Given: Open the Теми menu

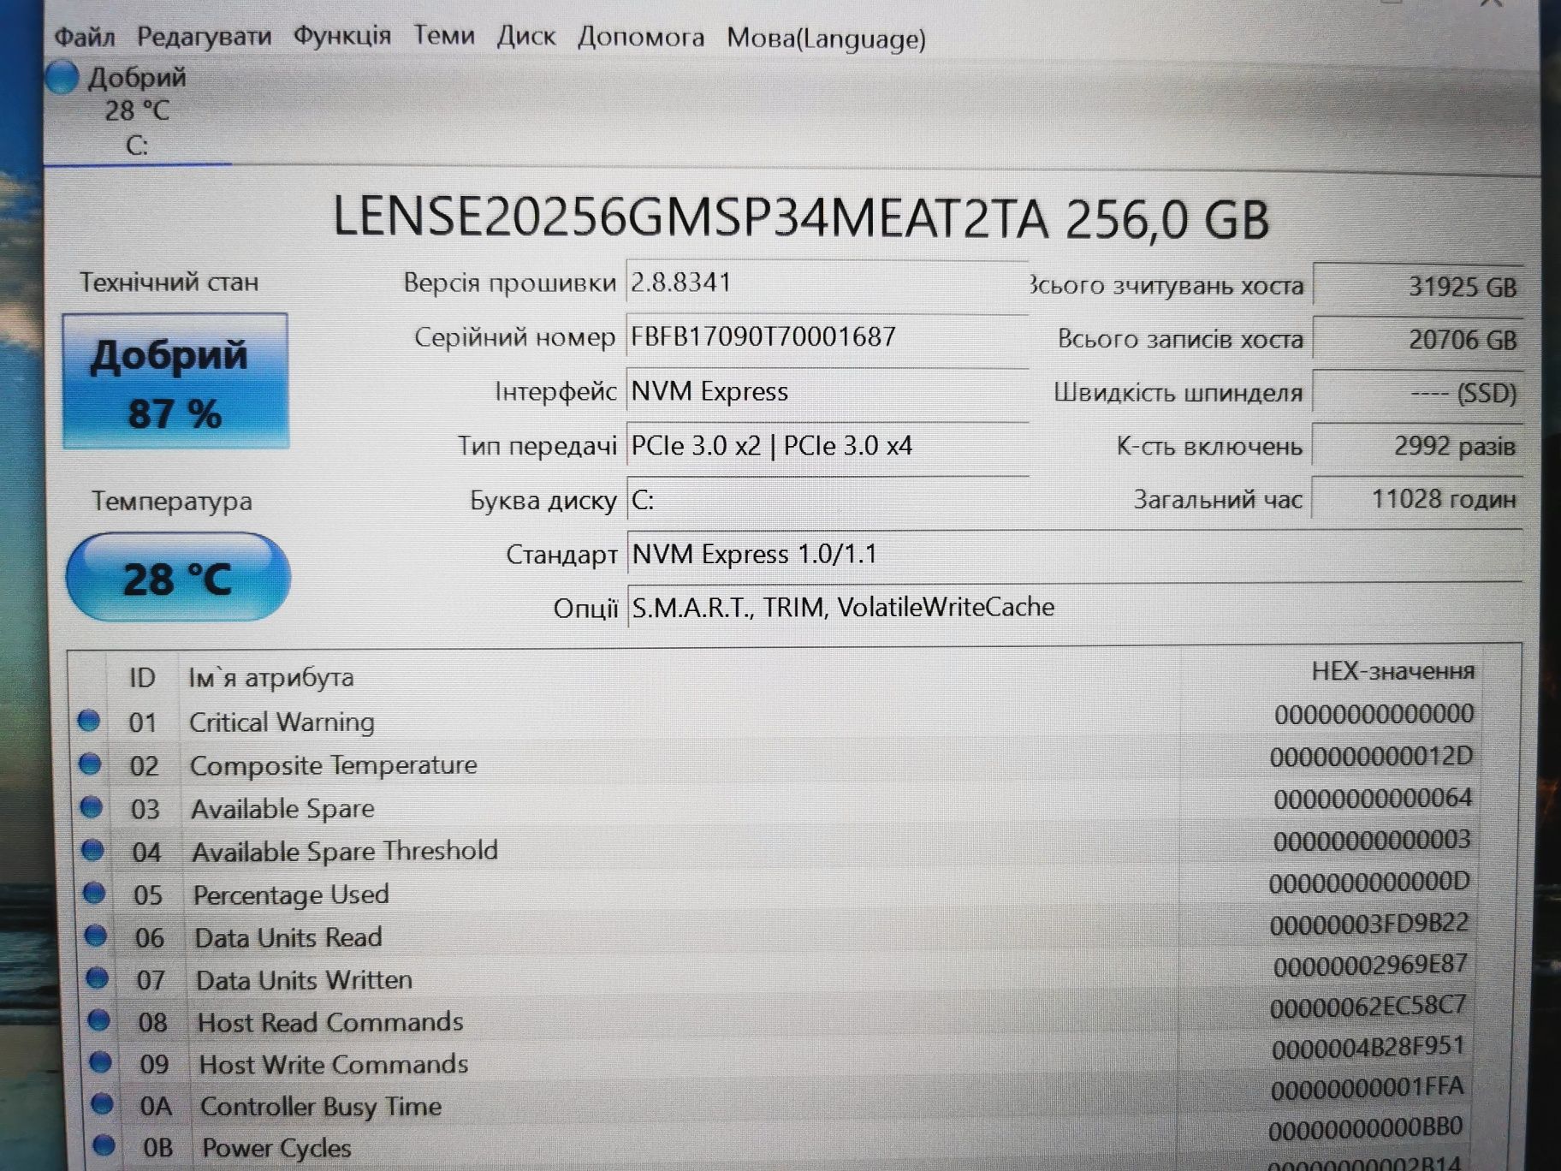Looking at the screenshot, I should click(x=443, y=36).
